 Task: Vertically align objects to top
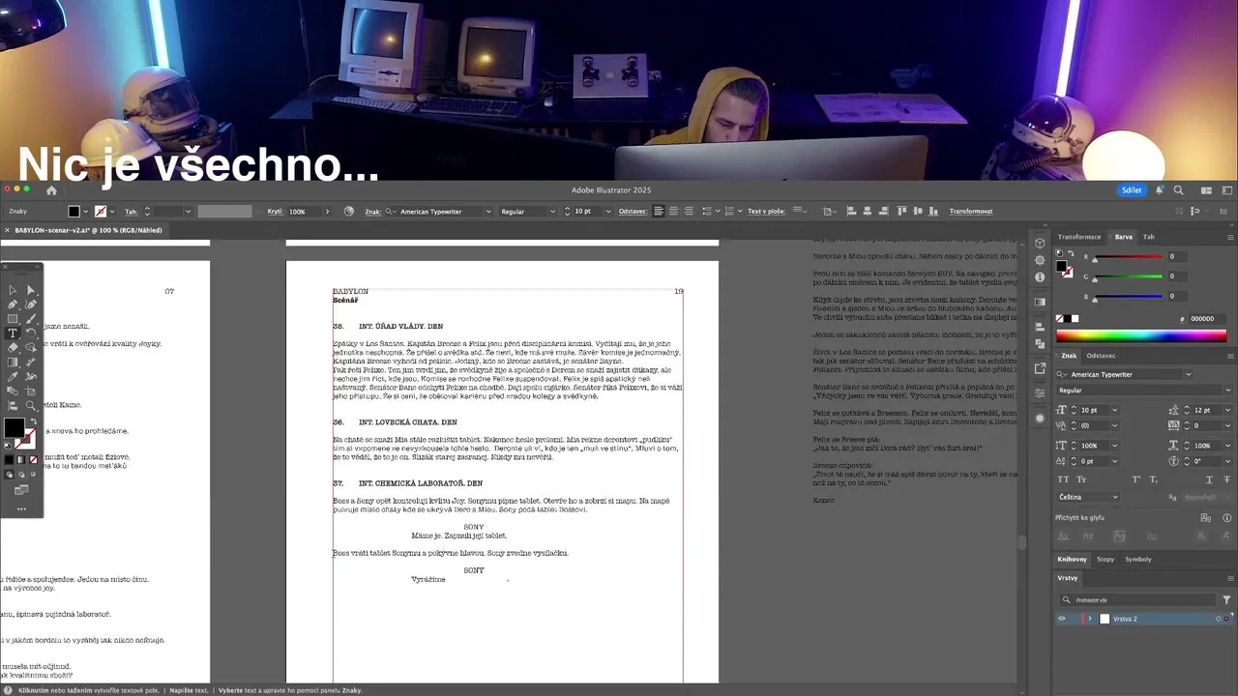(x=902, y=211)
